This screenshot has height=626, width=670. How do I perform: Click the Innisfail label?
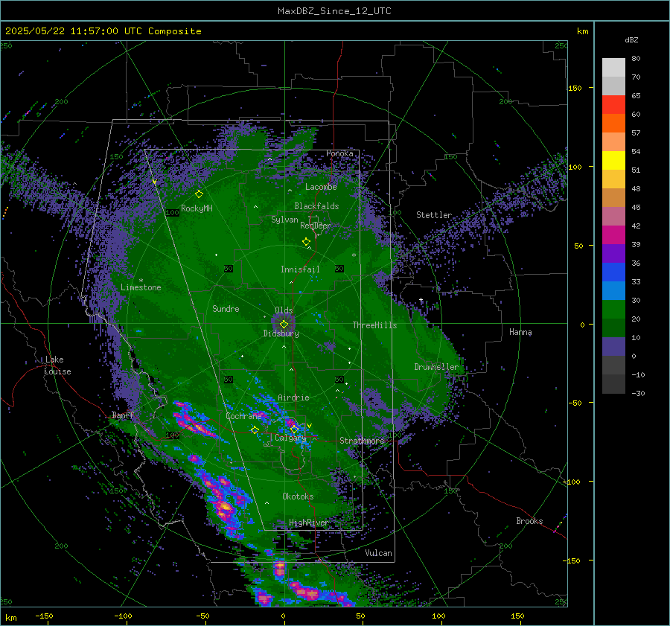click(x=300, y=269)
